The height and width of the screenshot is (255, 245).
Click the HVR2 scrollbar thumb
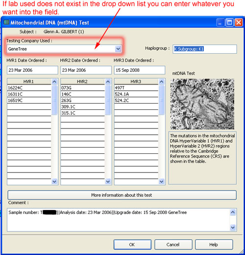click(108, 100)
